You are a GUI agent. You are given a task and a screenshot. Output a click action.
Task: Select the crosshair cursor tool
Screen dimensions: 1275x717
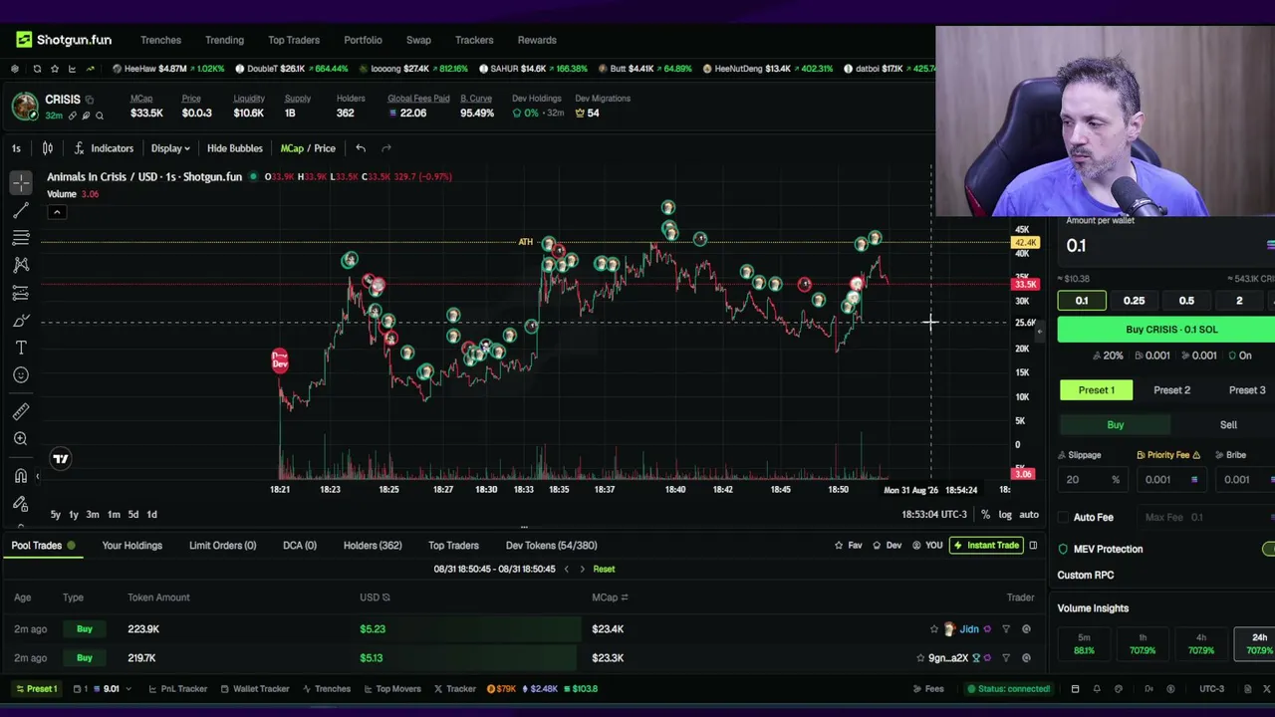pyautogui.click(x=21, y=182)
